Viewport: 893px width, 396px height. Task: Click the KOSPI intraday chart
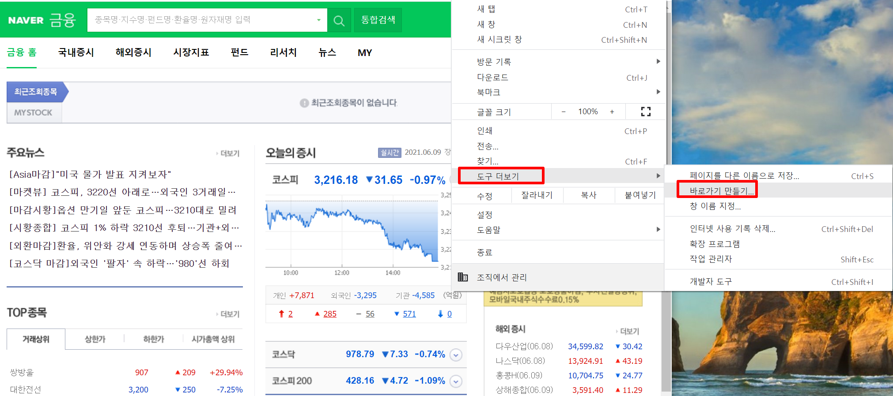tap(352, 231)
